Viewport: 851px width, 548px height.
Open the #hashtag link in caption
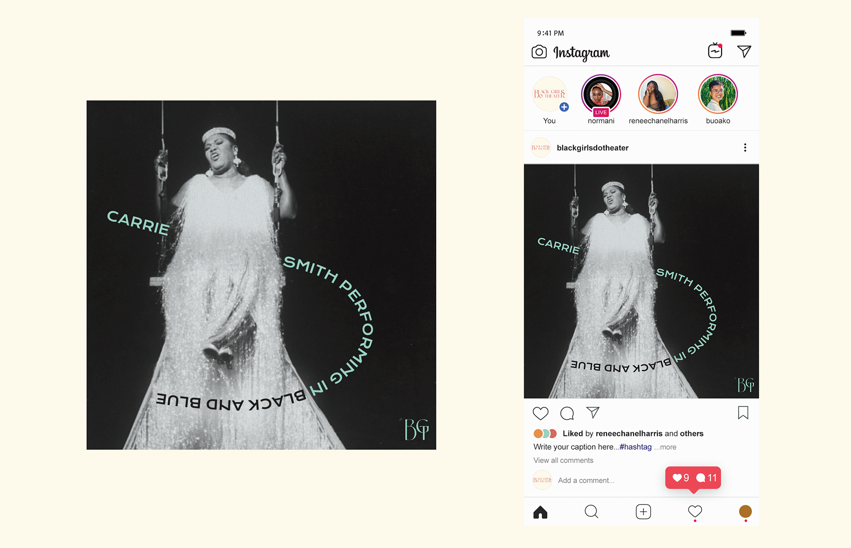[x=636, y=447]
